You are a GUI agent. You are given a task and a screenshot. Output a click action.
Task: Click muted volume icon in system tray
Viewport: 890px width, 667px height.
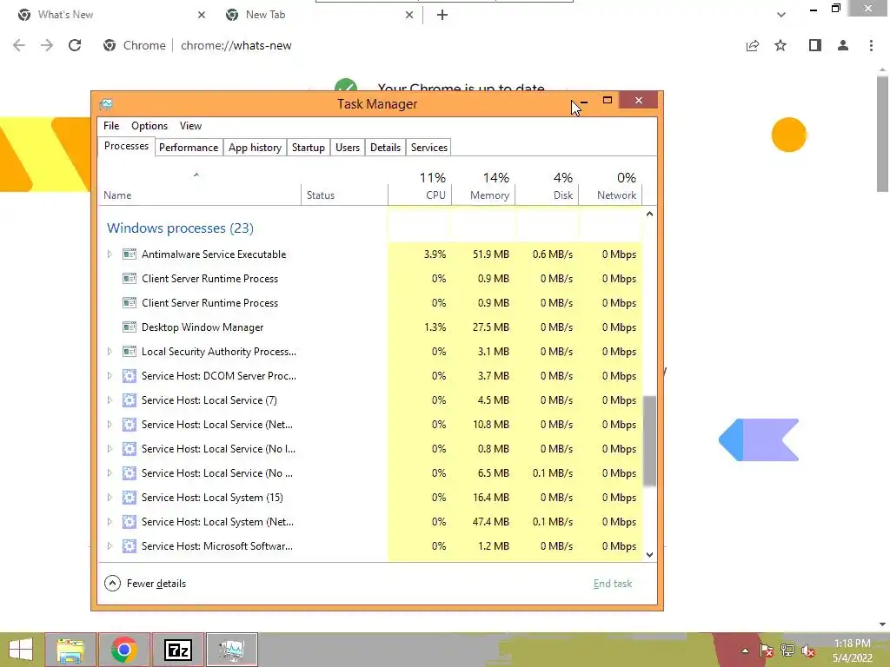pos(807,650)
